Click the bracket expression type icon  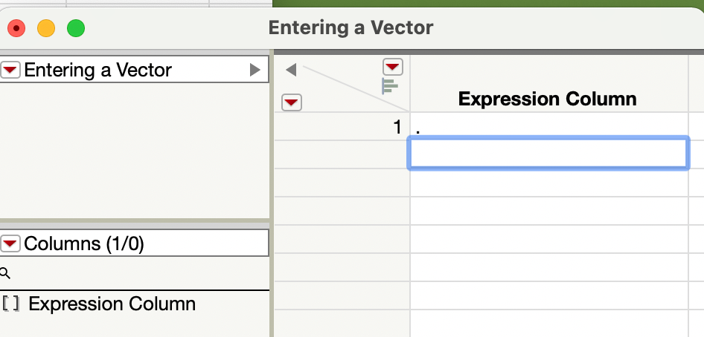[x=11, y=304]
